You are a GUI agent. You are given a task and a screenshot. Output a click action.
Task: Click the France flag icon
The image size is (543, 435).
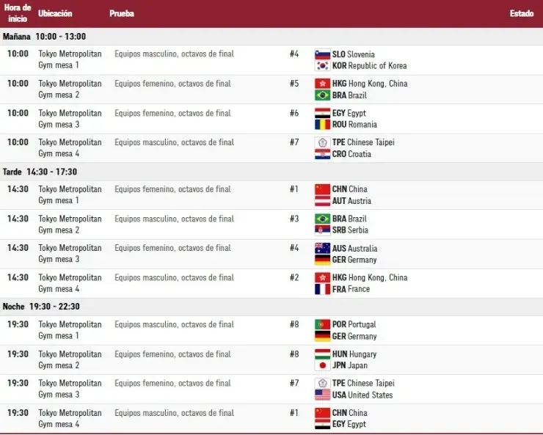pyautogui.click(x=322, y=289)
